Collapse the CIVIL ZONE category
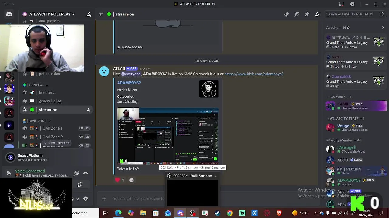Image resolution: width=389 pixels, height=218 pixels. (x=36, y=121)
